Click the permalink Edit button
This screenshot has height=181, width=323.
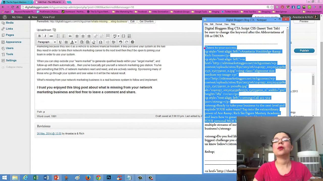click(132, 22)
